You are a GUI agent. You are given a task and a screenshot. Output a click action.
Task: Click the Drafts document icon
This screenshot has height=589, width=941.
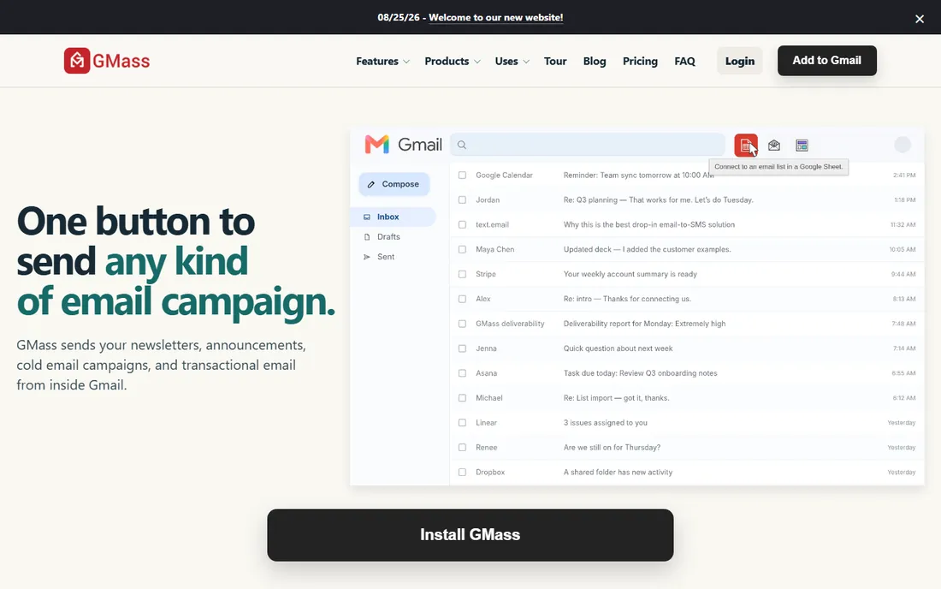(367, 236)
